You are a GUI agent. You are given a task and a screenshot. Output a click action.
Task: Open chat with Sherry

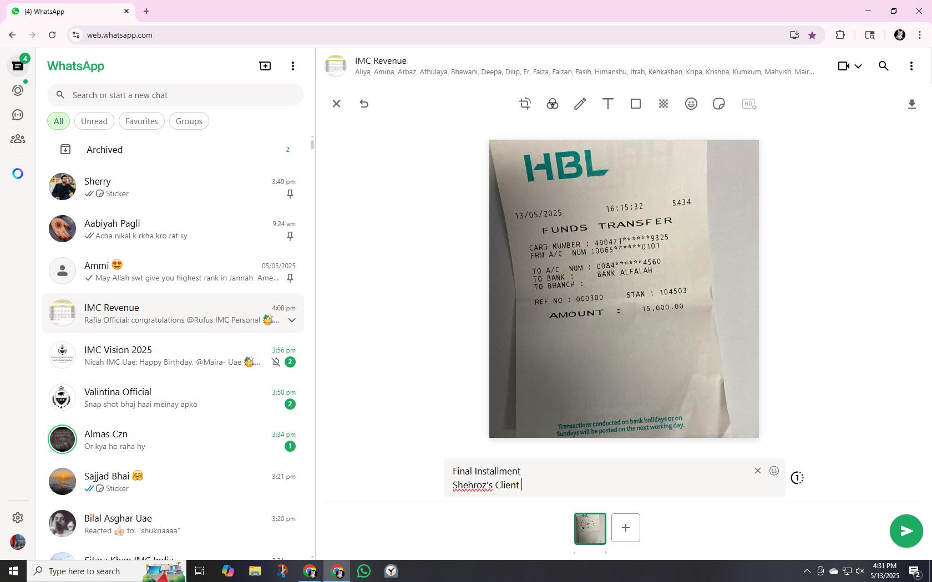173,187
